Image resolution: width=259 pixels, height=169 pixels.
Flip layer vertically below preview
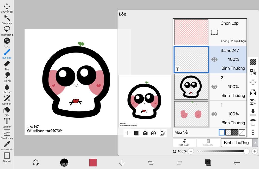tap(162, 133)
